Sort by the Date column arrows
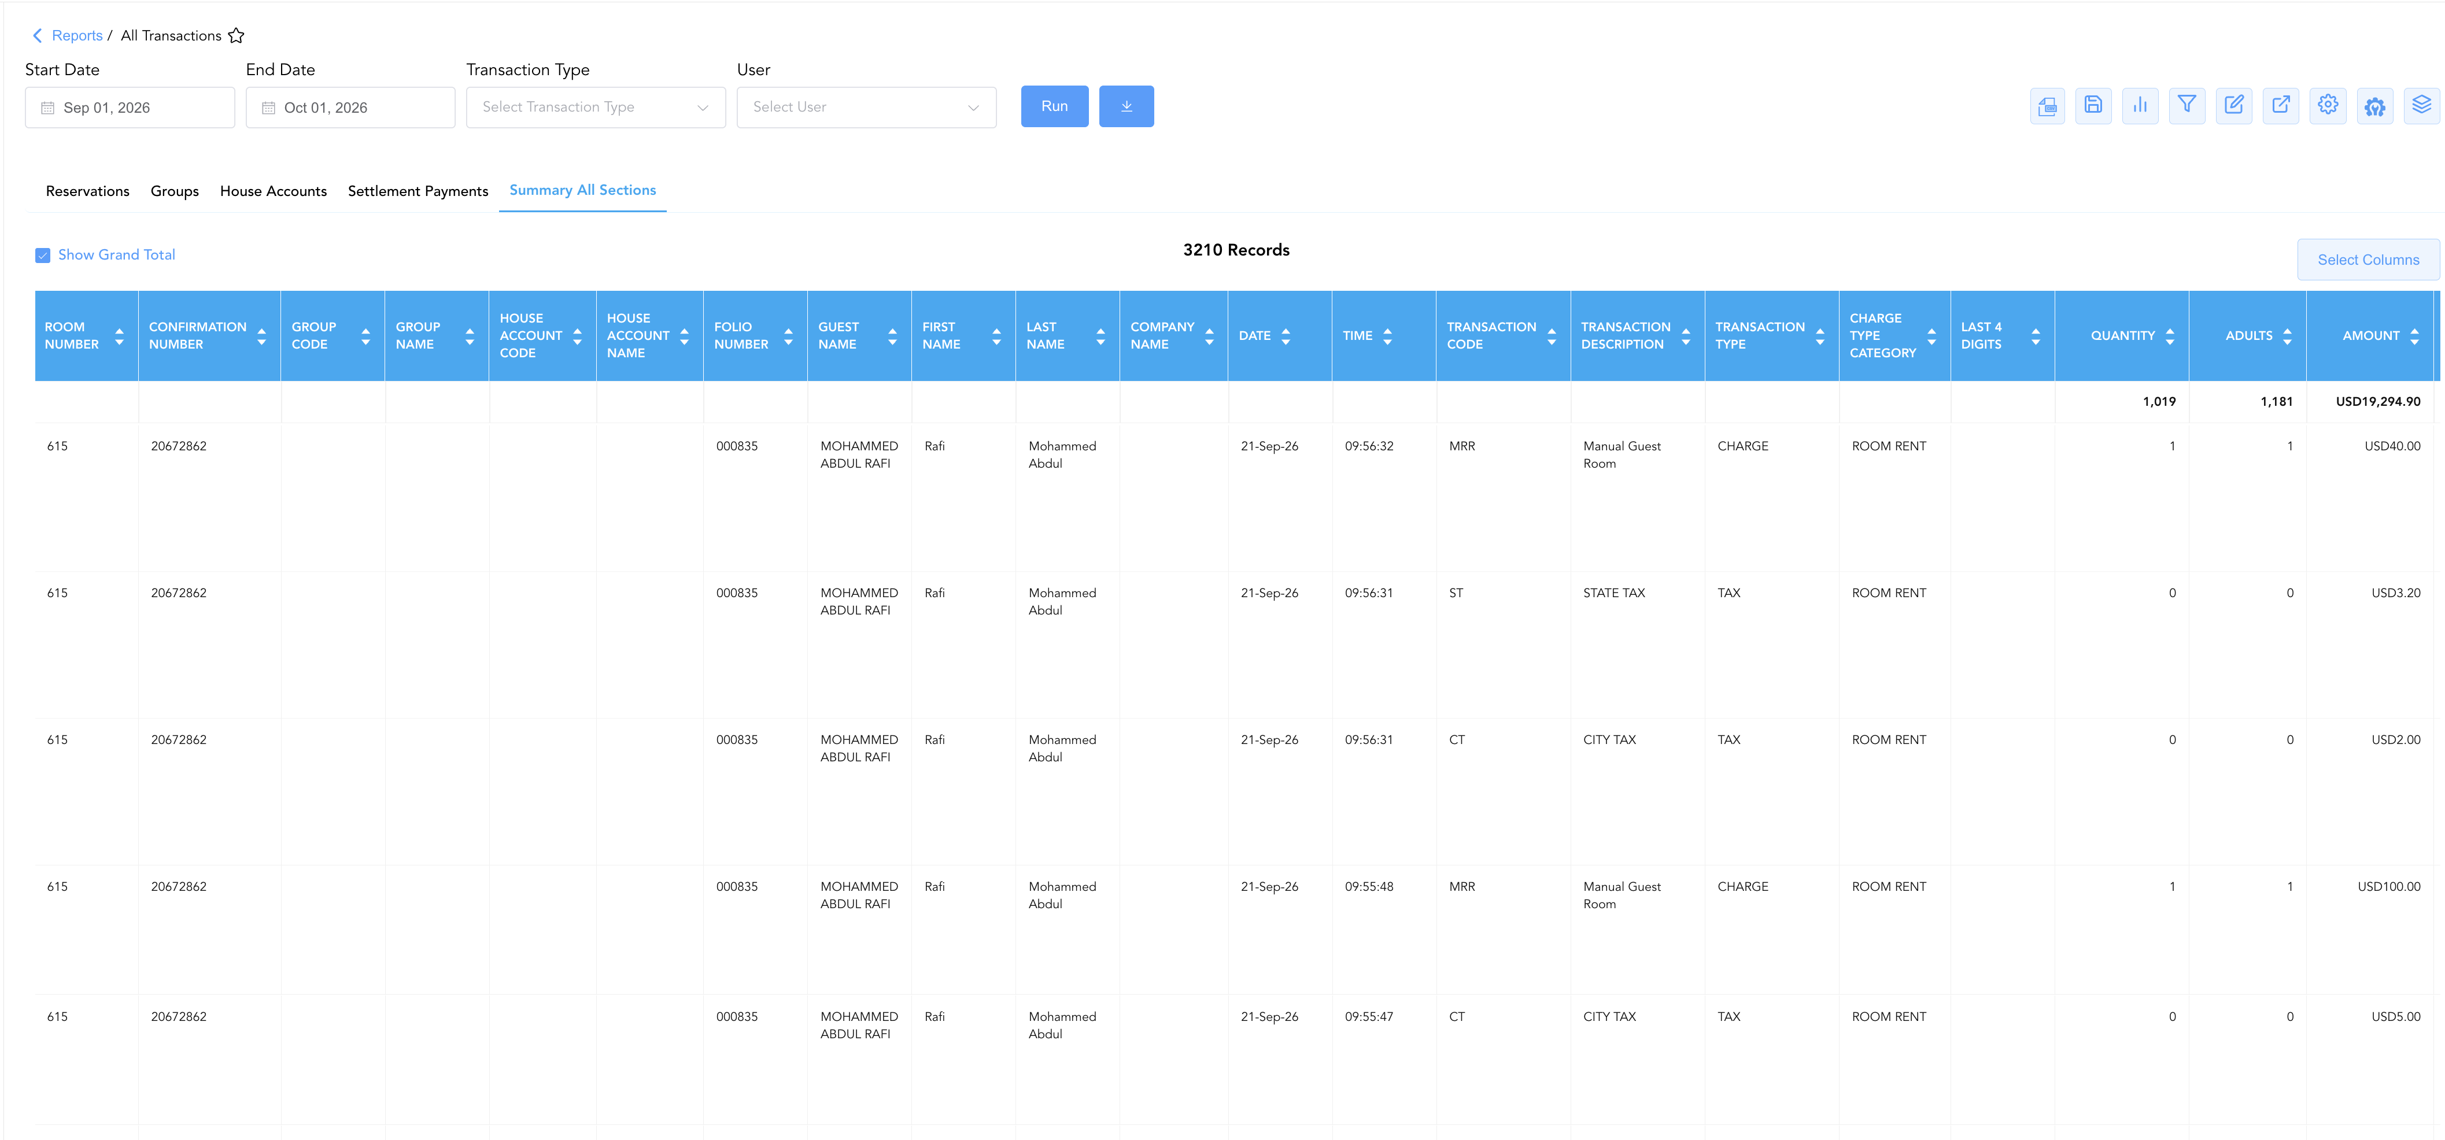This screenshot has height=1140, width=2445. click(x=1286, y=336)
